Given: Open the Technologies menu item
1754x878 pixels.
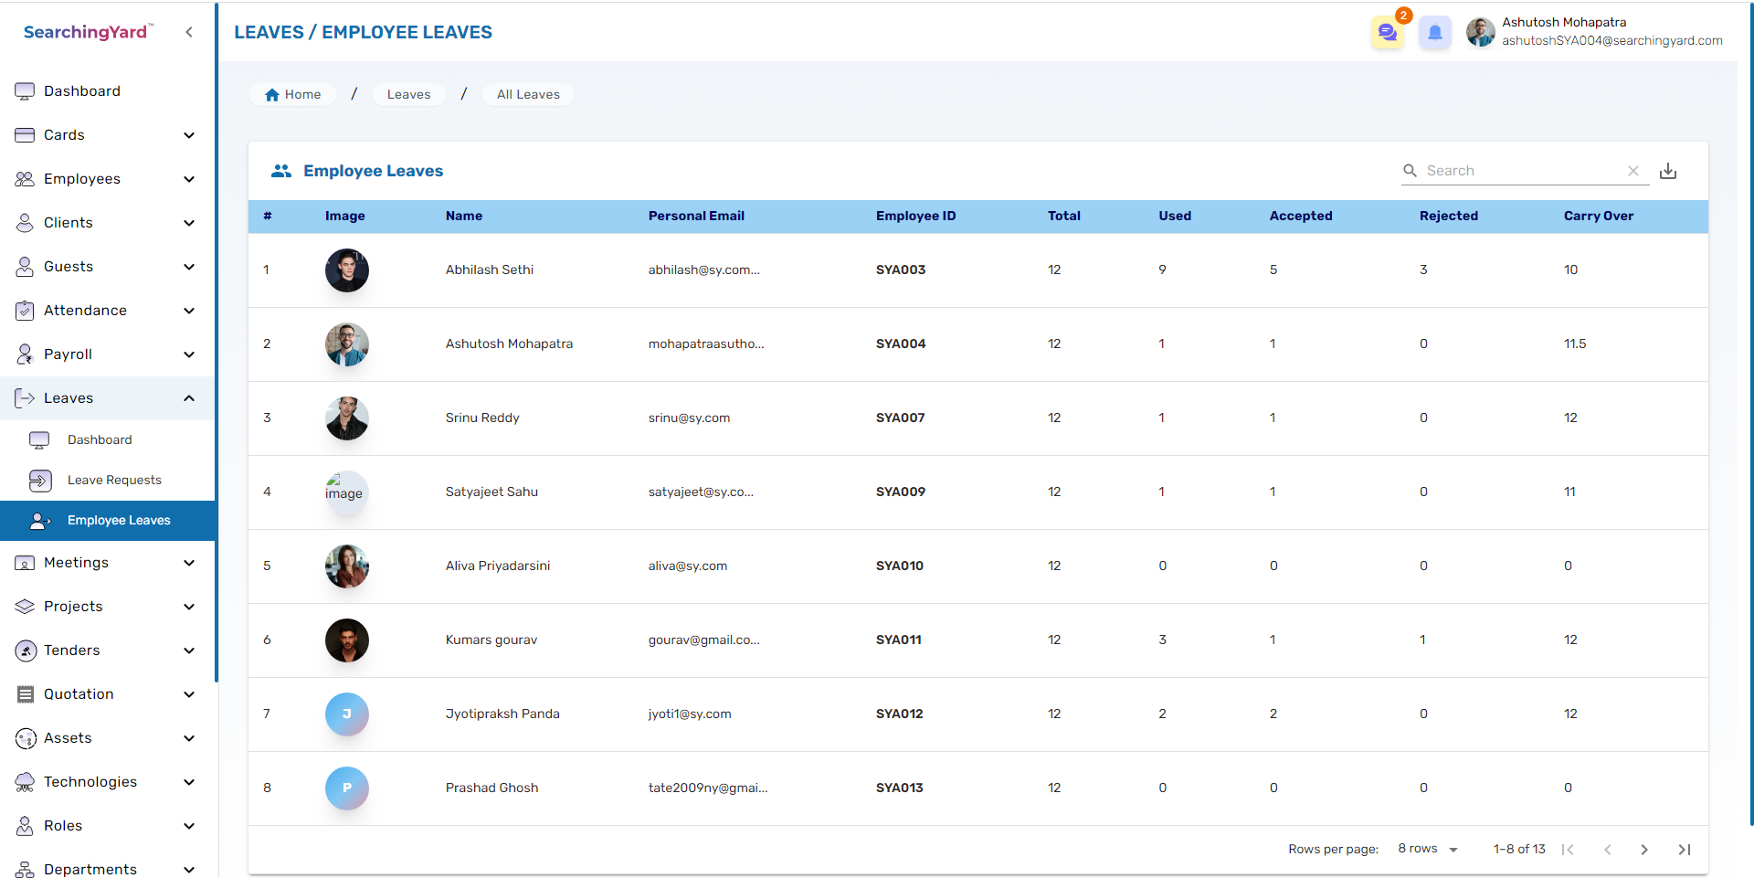Looking at the screenshot, I should (x=108, y=782).
